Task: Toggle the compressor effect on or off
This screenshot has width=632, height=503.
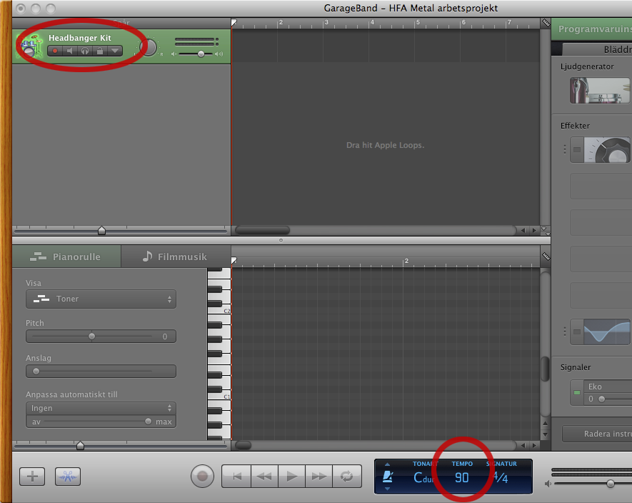Action: (x=577, y=149)
